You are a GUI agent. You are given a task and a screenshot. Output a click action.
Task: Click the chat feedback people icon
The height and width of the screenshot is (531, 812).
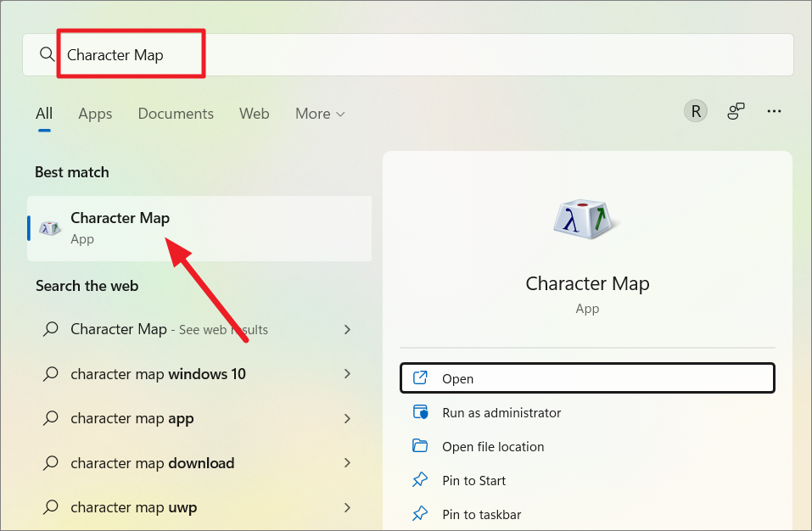coord(736,111)
